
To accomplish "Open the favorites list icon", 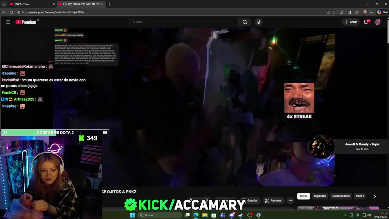I will 357,12.
